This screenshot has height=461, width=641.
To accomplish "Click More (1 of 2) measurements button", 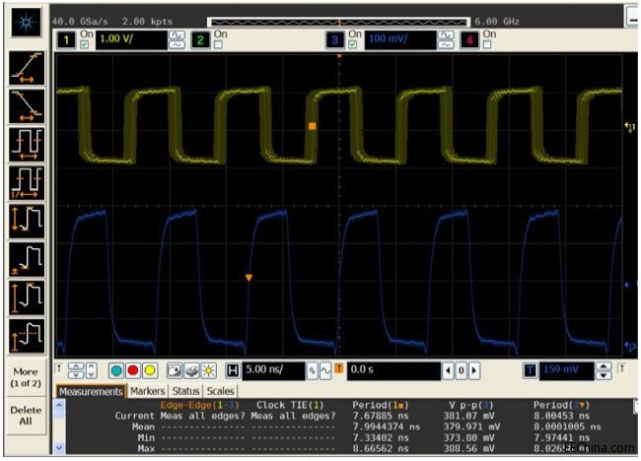I will [26, 377].
